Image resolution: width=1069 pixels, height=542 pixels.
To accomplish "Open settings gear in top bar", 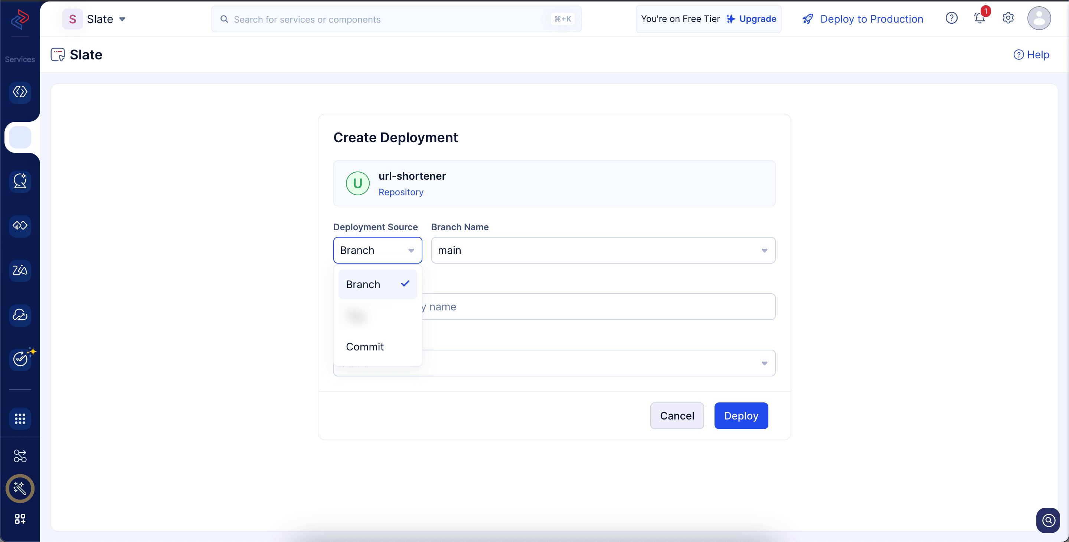I will (1008, 18).
